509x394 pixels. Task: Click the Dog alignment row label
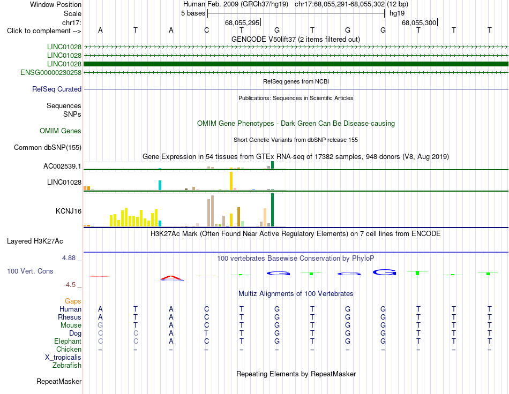click(x=76, y=334)
